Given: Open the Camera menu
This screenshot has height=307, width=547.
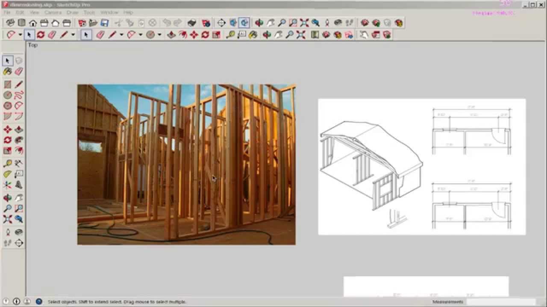Looking at the screenshot, I should [53, 12].
